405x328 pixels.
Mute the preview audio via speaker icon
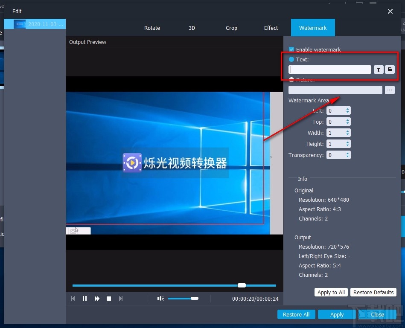[x=160, y=299]
